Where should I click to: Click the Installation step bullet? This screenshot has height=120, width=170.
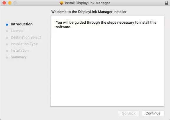pos(7,51)
